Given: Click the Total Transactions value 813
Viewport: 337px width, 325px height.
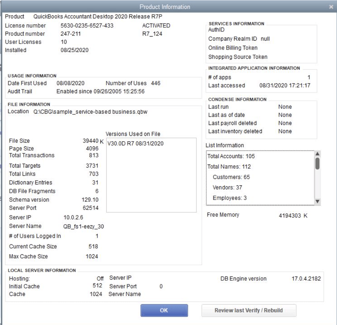Looking at the screenshot, I should coord(94,155).
